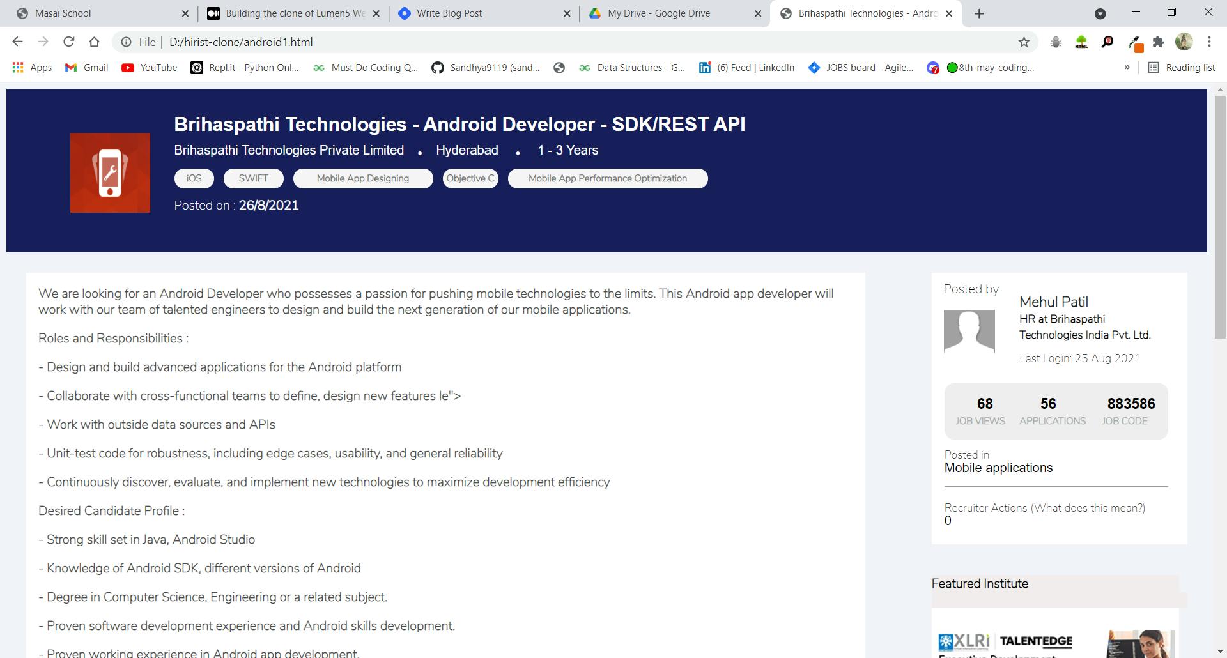Open the Sandhya9119 GitHub bookmark
The image size is (1227, 658).
485,67
